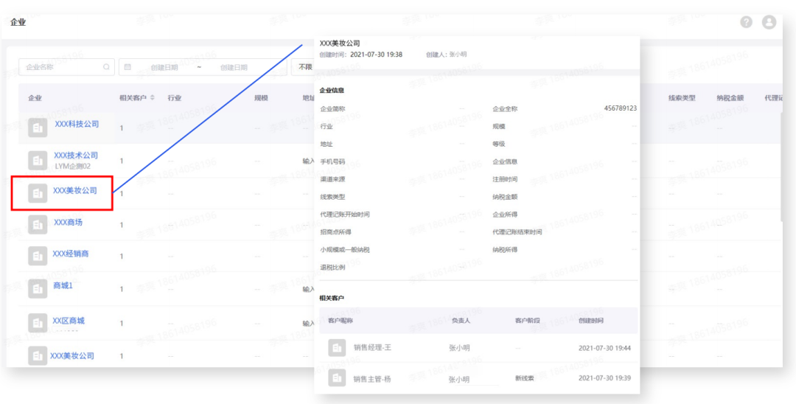Image resolution: width=796 pixels, height=404 pixels.
Task: Click the search magnifier in 企业名称 field
Action: click(x=107, y=67)
